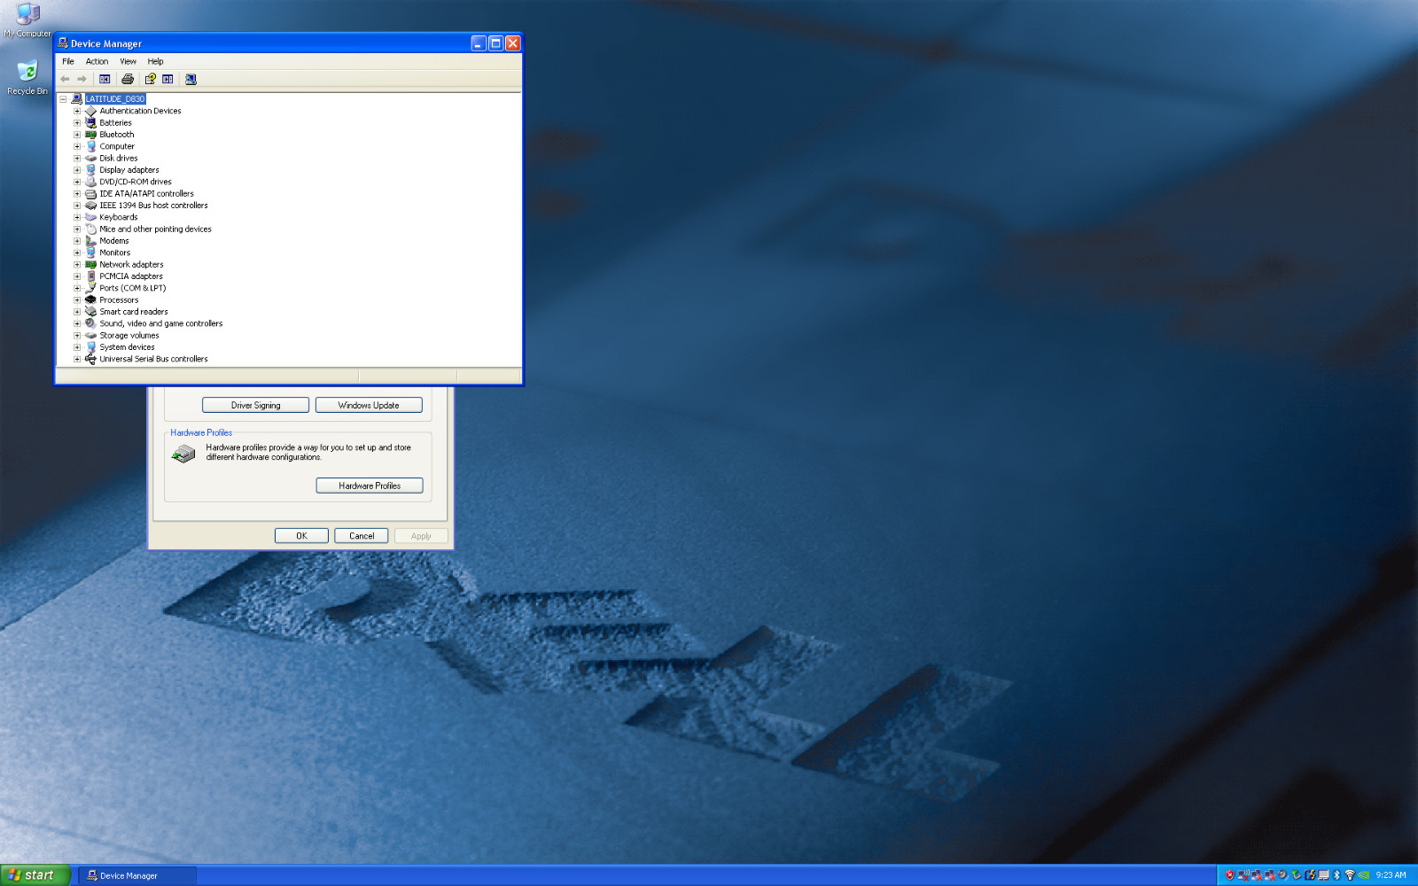Image resolution: width=1418 pixels, height=886 pixels.
Task: Click the hardware profiles drive icon in dialog
Action: tap(183, 455)
